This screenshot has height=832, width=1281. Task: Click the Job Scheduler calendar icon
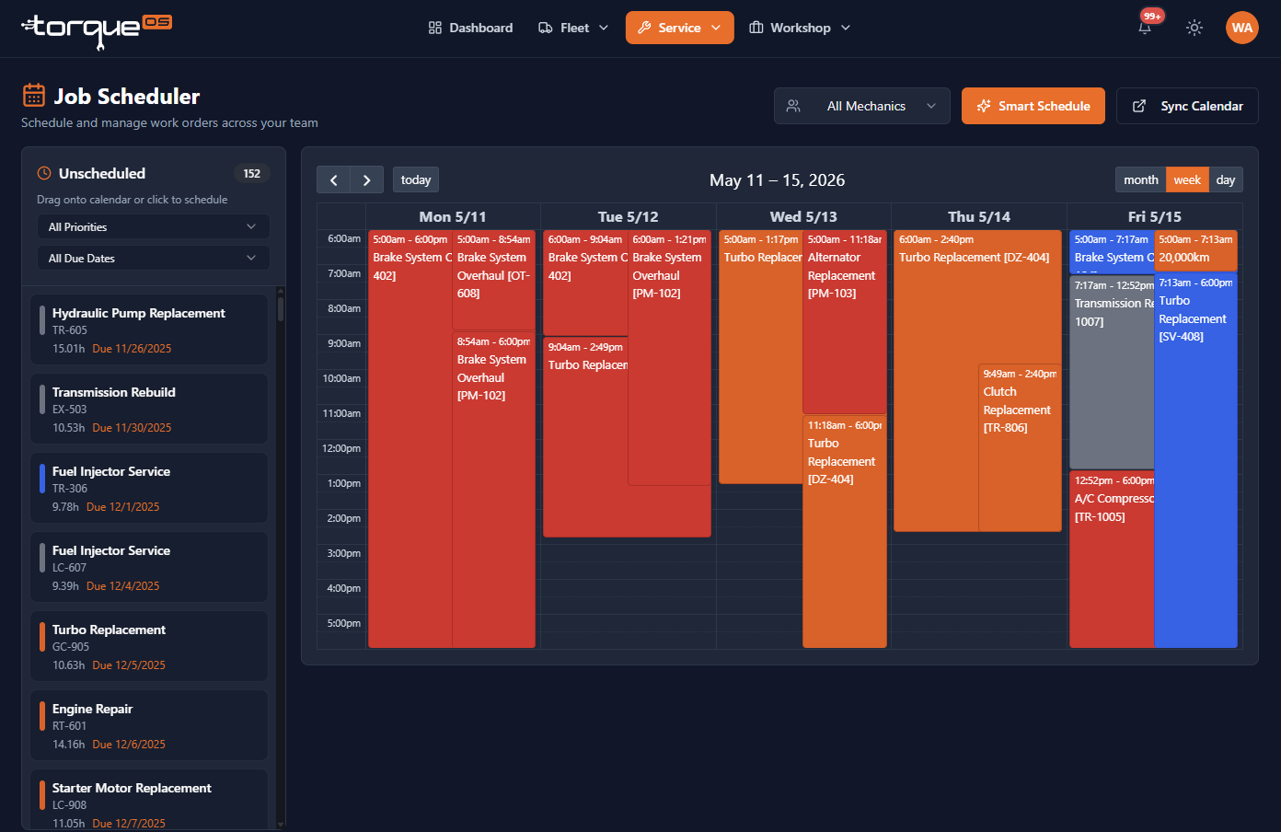(x=34, y=95)
